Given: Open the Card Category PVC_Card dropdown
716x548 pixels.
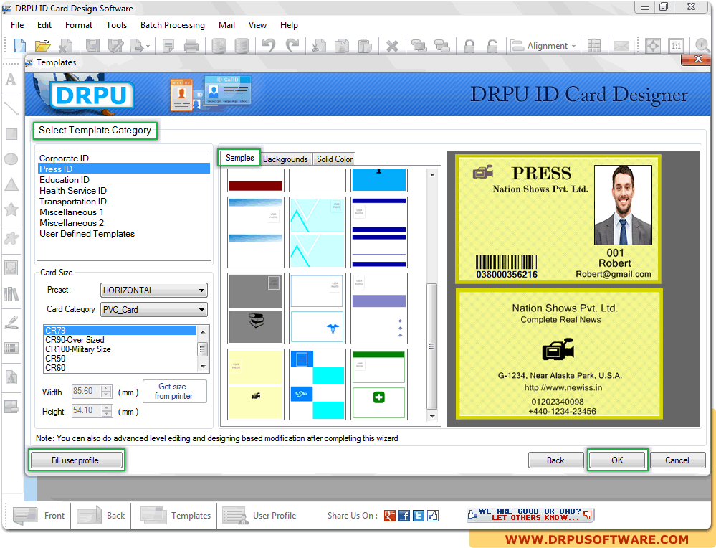Looking at the screenshot, I should tap(153, 309).
